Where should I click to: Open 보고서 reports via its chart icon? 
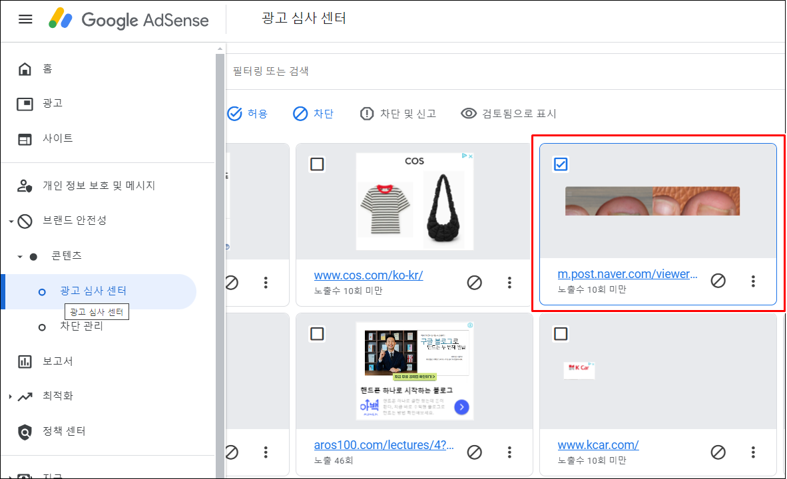point(23,361)
